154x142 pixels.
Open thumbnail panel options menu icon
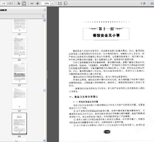[43, 16]
